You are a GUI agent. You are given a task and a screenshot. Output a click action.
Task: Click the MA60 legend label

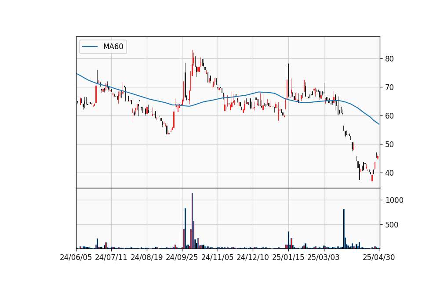pyautogui.click(x=113, y=47)
